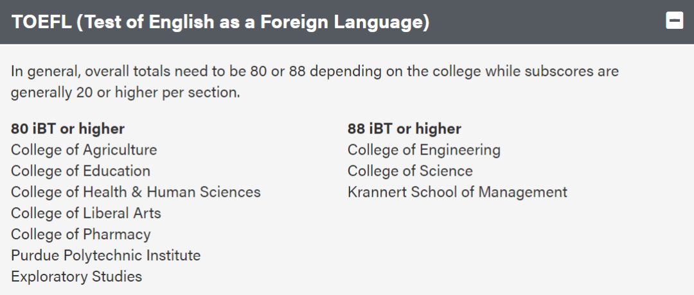Select the College of Education entry

[80, 171]
